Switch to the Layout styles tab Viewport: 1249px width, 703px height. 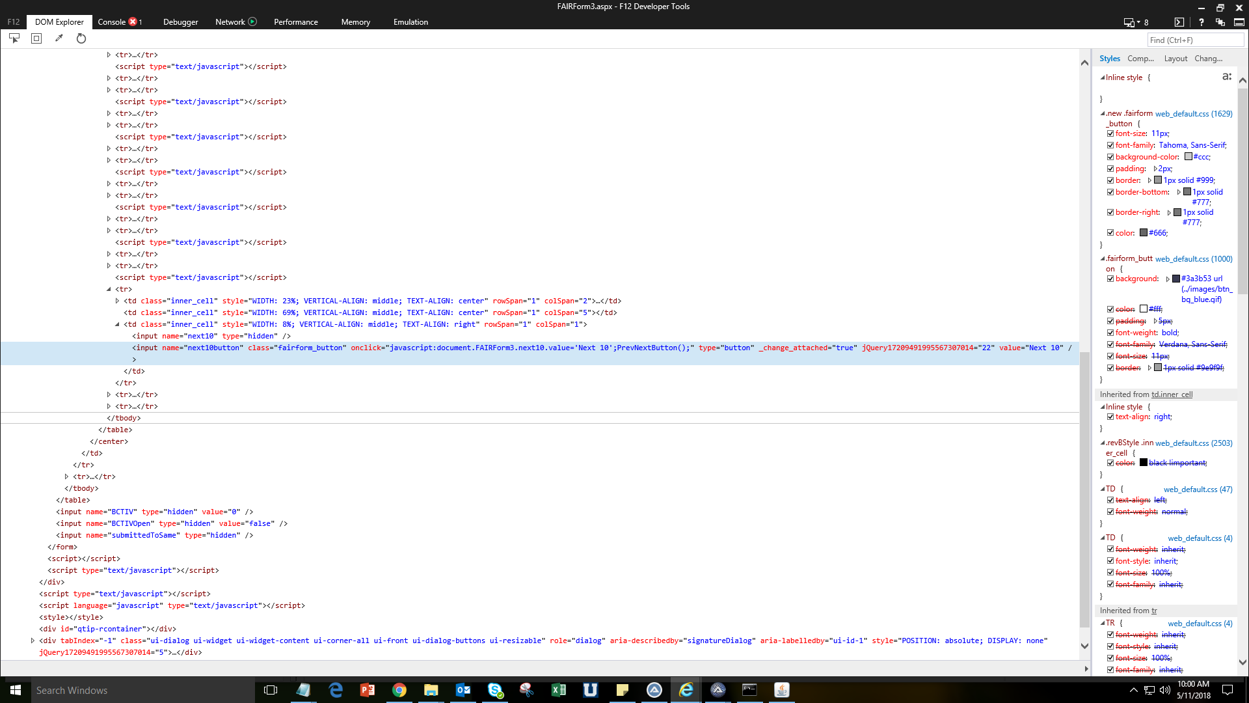1175,59
